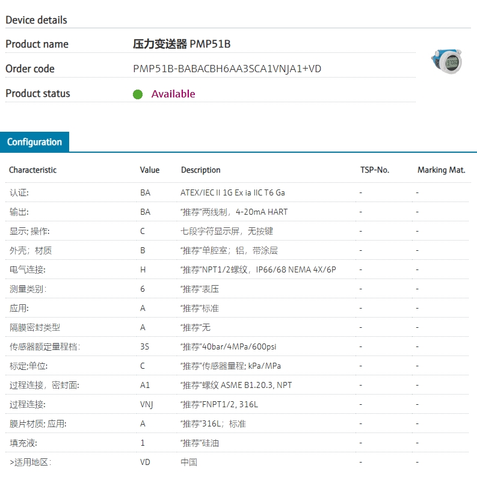Image resolution: width=477 pixels, height=477 pixels.
Task: Click the 4-20mA HART output description
Action: point(234,212)
